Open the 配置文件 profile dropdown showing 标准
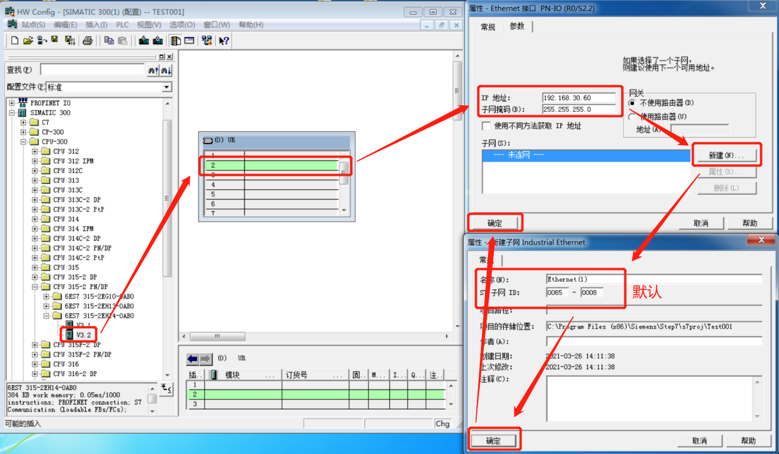The width and height of the screenshot is (779, 454). pos(166,87)
